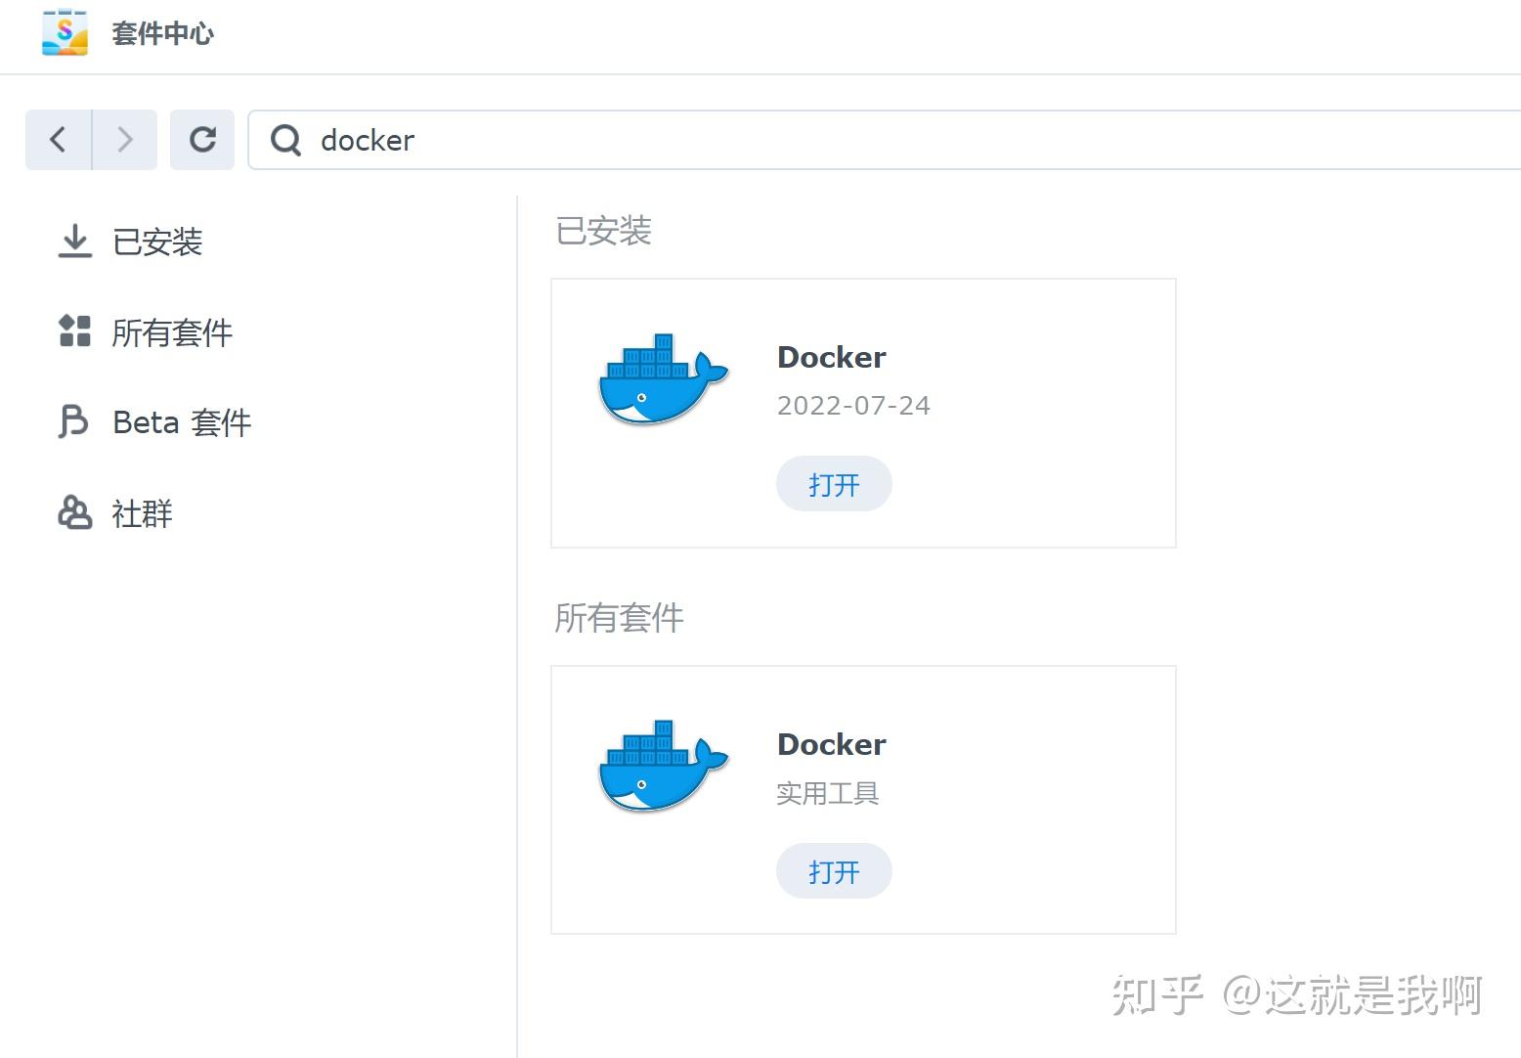Click the forward navigation arrow
This screenshot has width=1521, height=1058.
125,139
